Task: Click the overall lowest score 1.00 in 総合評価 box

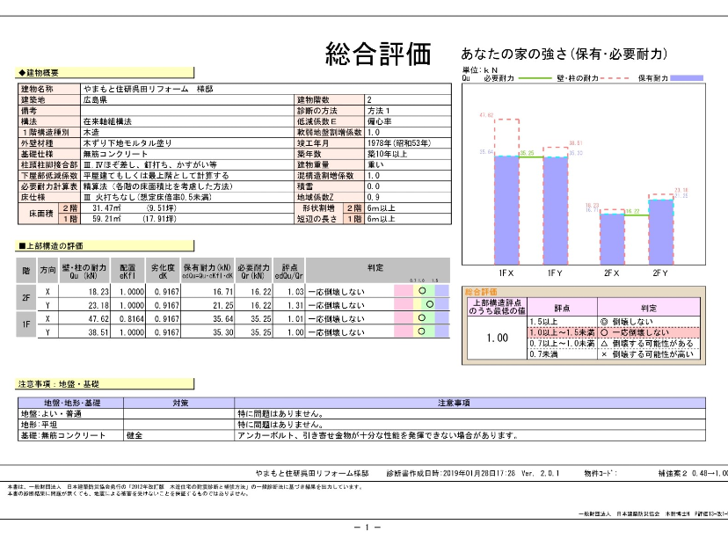Action: click(497, 338)
